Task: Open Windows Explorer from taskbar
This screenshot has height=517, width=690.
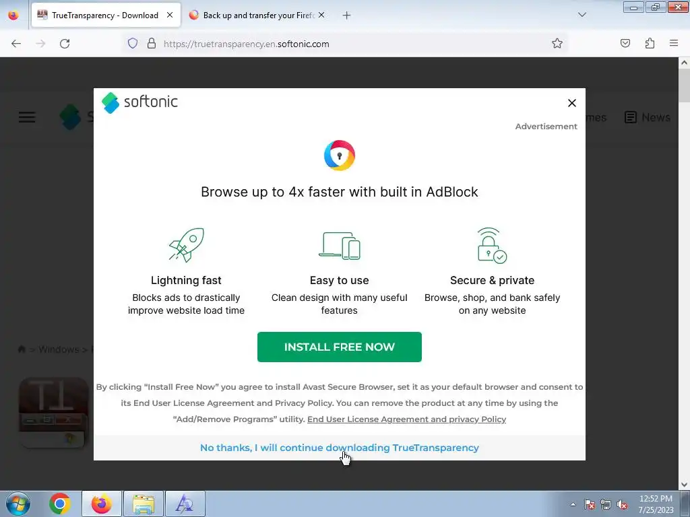Action: [143, 504]
